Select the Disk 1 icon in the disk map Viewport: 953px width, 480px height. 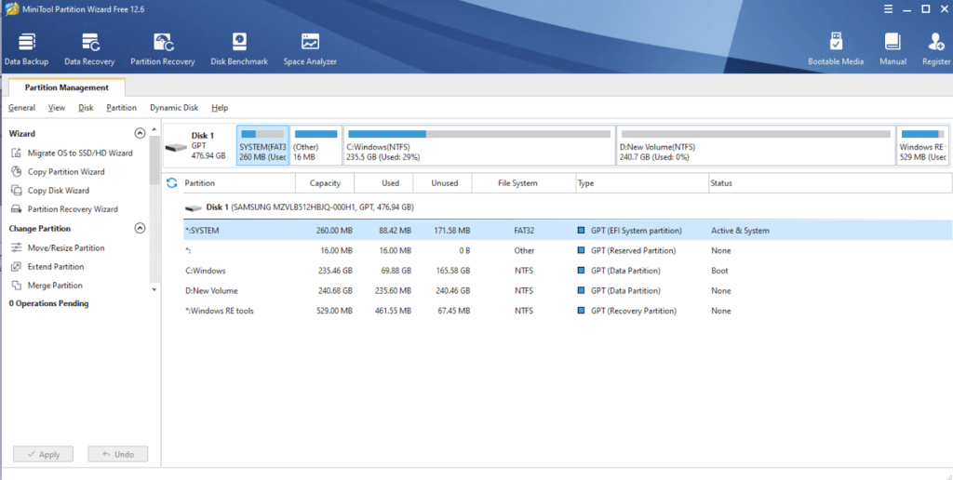click(176, 147)
